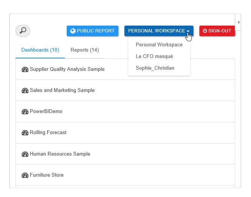This screenshot has width=251, height=197.
Task: Click gauge icon beside Furniture Store
Action: (25, 175)
